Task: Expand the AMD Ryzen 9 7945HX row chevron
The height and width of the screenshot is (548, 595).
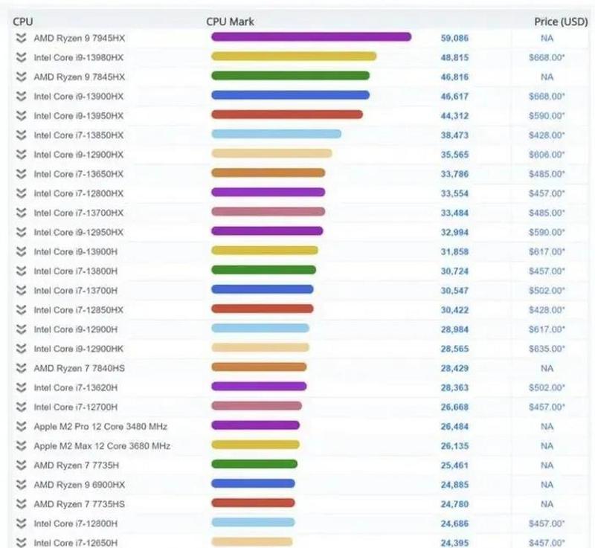Action: (x=22, y=38)
